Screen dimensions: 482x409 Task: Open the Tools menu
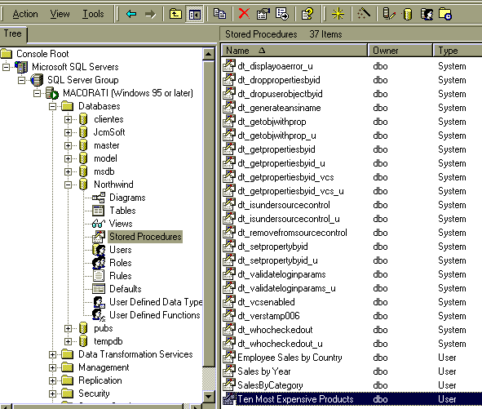pos(93,14)
